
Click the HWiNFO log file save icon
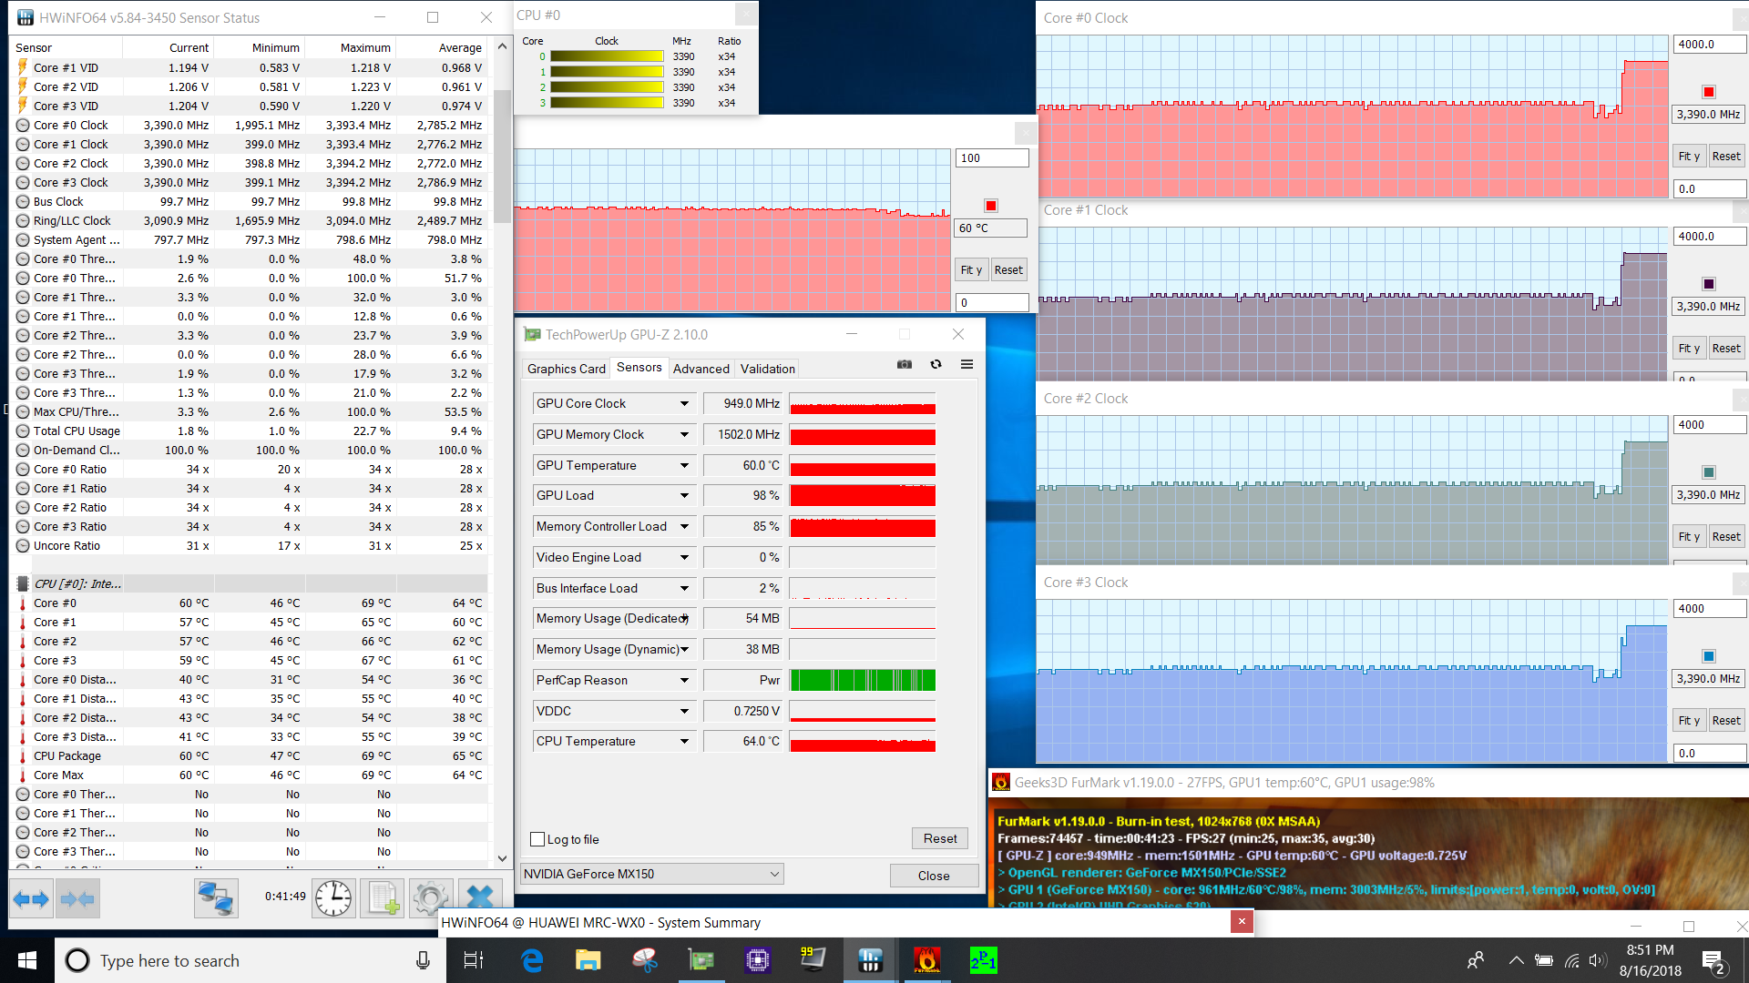pos(383,898)
